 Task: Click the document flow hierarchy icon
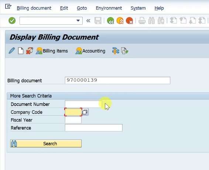[x=116, y=51]
